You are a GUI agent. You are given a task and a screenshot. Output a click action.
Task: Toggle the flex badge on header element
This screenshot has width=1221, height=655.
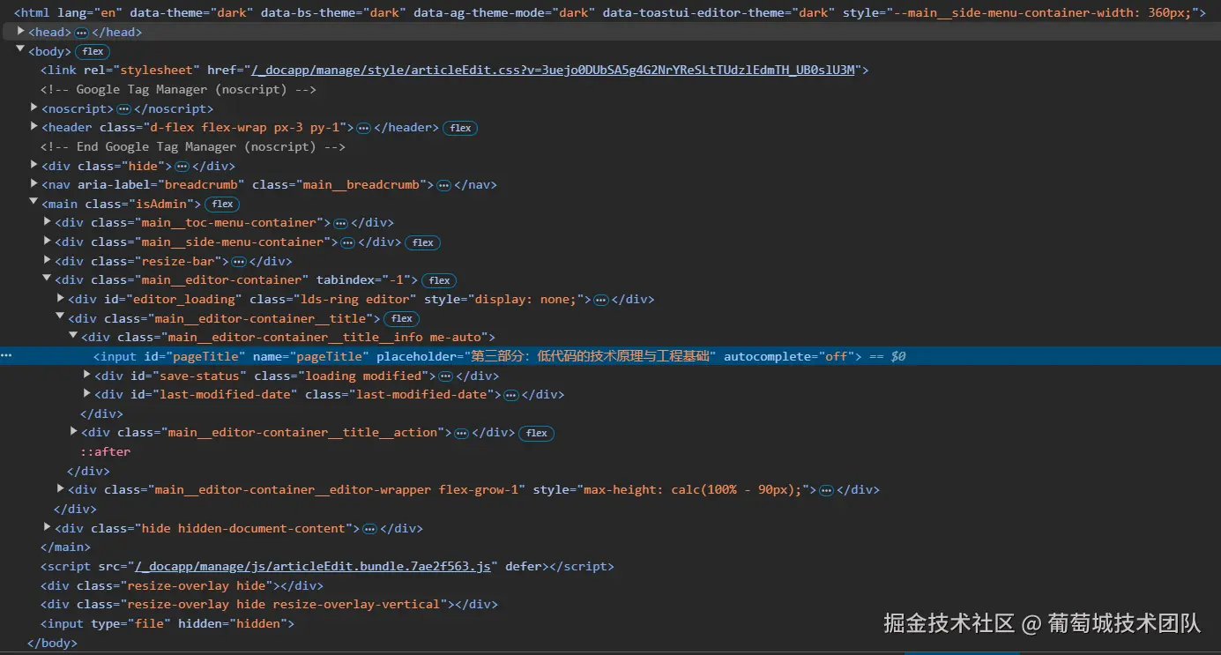pos(460,128)
